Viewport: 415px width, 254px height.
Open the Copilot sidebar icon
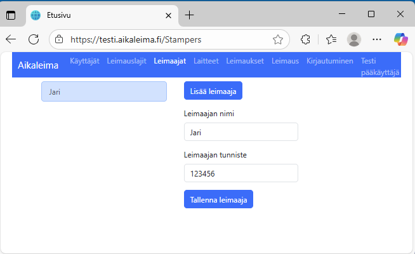tap(400, 39)
